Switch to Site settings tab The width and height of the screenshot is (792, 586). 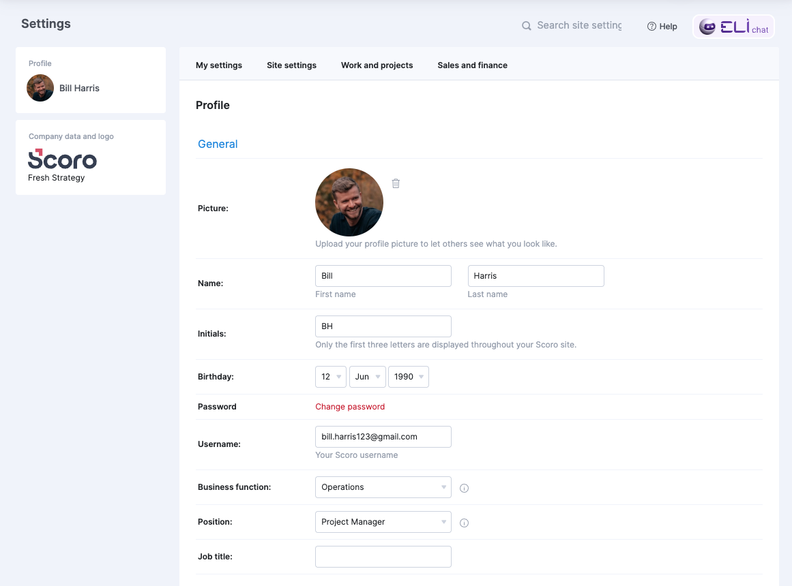[291, 65]
